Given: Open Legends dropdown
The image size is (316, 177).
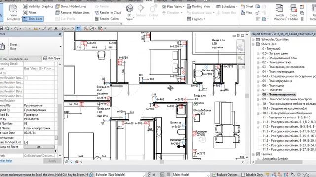Looking at the screenshot, I should (196, 19).
